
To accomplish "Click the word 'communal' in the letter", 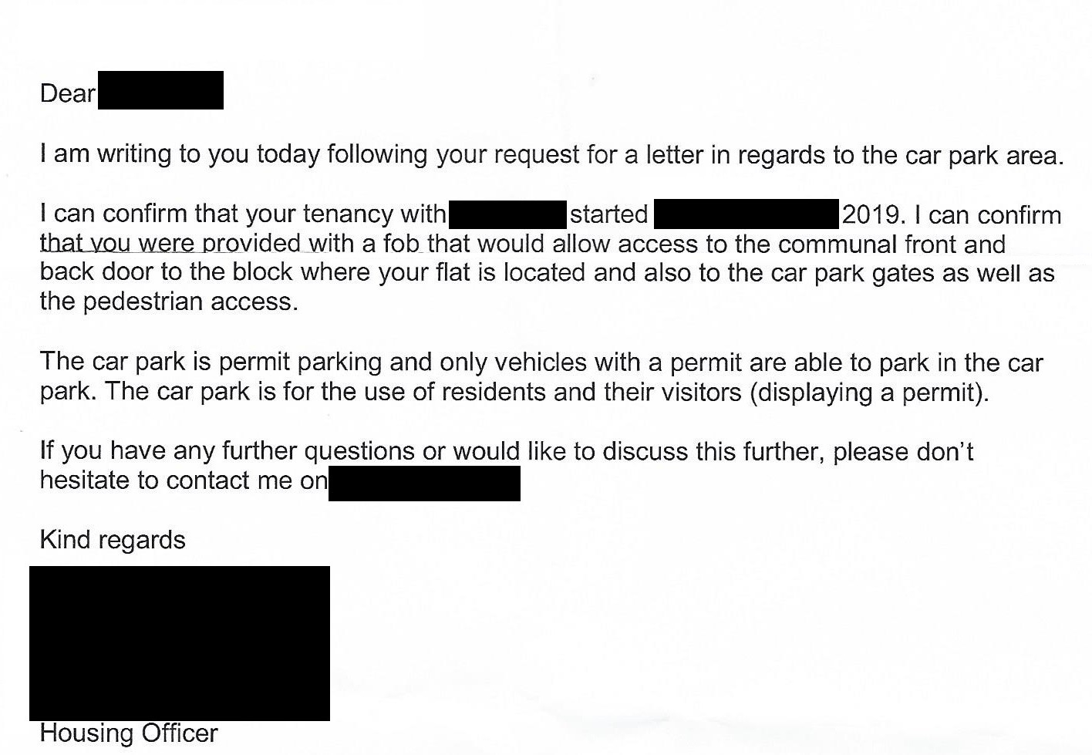I will [831, 244].
